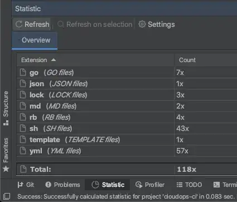Screen dimensions: 237x202
Task: Open the TODO tool window
Action: (189, 185)
